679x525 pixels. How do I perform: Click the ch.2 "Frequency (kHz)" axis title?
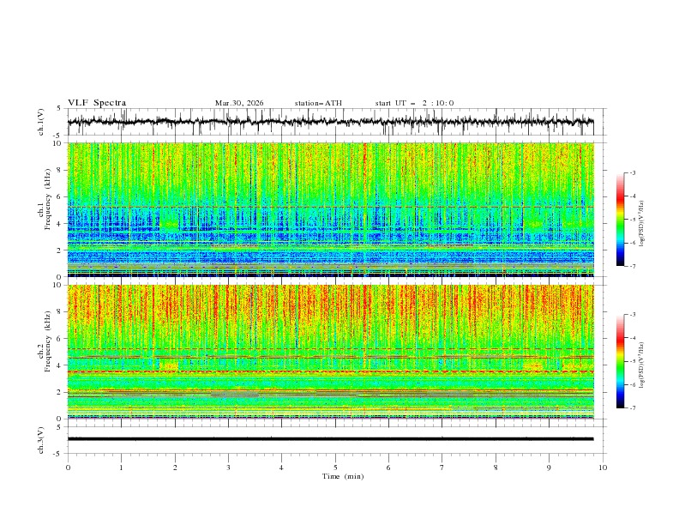[x=47, y=341]
